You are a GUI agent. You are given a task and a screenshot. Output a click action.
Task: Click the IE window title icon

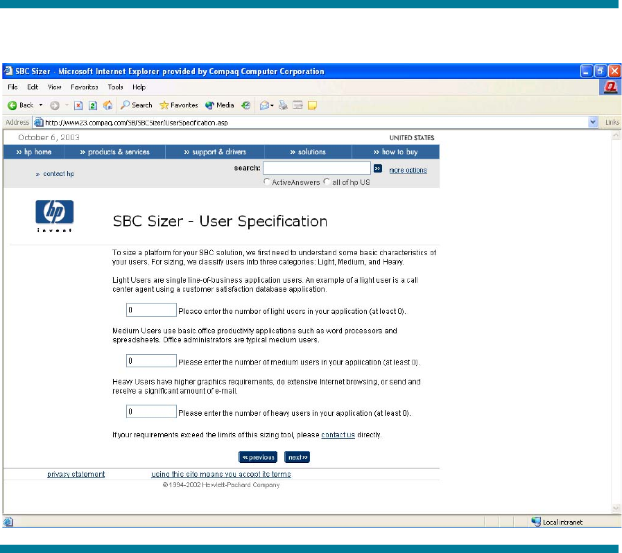coord(8,71)
